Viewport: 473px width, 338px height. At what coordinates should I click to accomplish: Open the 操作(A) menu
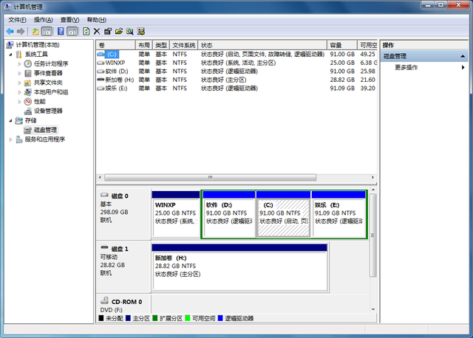pos(44,19)
